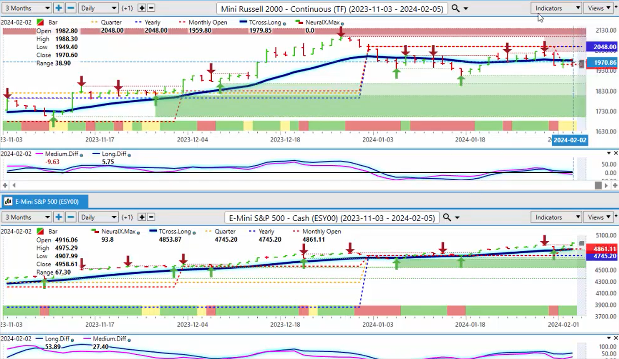The width and height of the screenshot is (619, 359).
Task: Click the Bar style icon in Russell chart legend
Action: point(40,22)
